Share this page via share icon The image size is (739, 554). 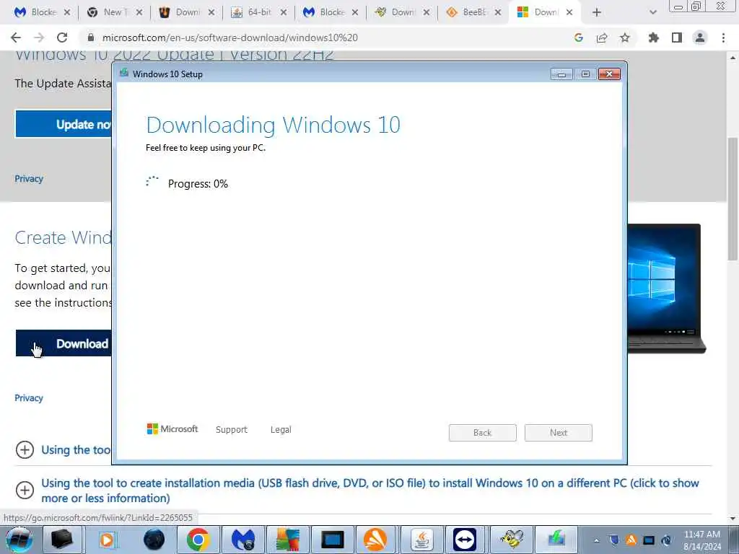[602, 38]
